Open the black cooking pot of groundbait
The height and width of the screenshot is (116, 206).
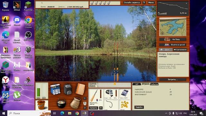(61, 103)
